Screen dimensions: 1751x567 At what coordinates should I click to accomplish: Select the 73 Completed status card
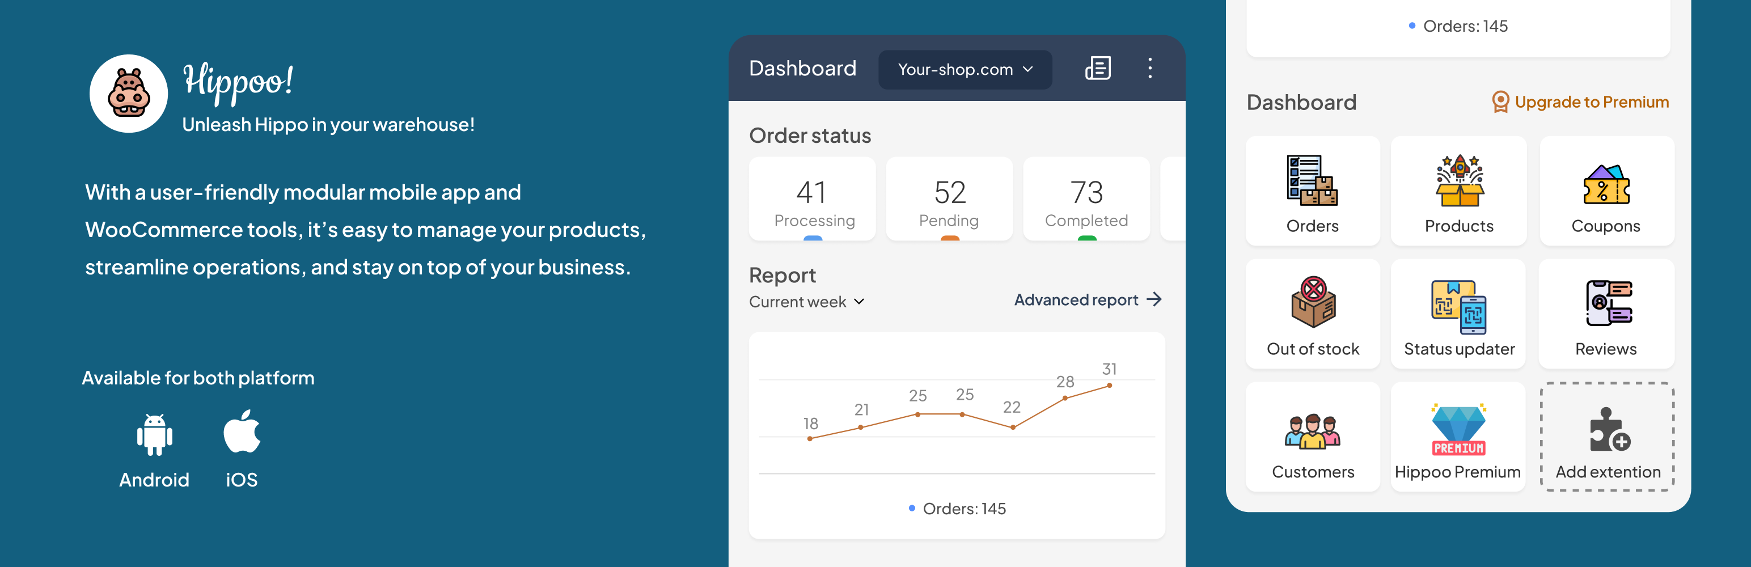point(1086,199)
